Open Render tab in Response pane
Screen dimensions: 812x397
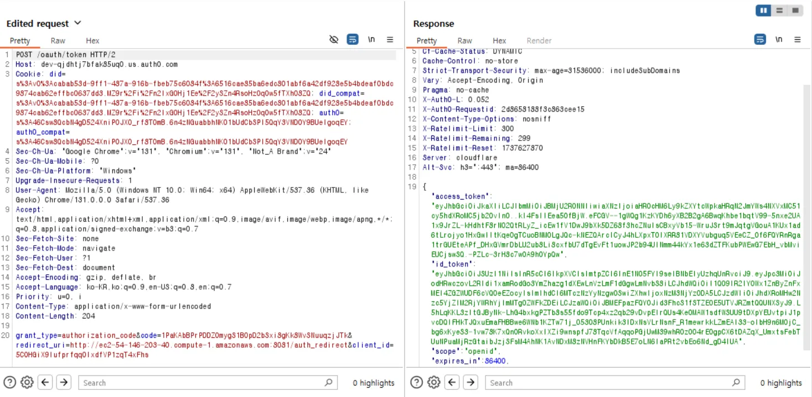(x=539, y=40)
